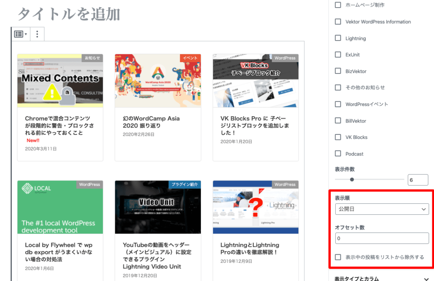Screen dimensions: 434x281
Task: Tick the ExUnit checkbox
Action: 338,55
